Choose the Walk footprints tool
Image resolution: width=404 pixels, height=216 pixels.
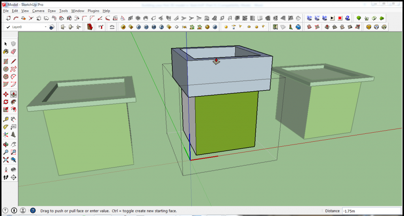point(6,177)
